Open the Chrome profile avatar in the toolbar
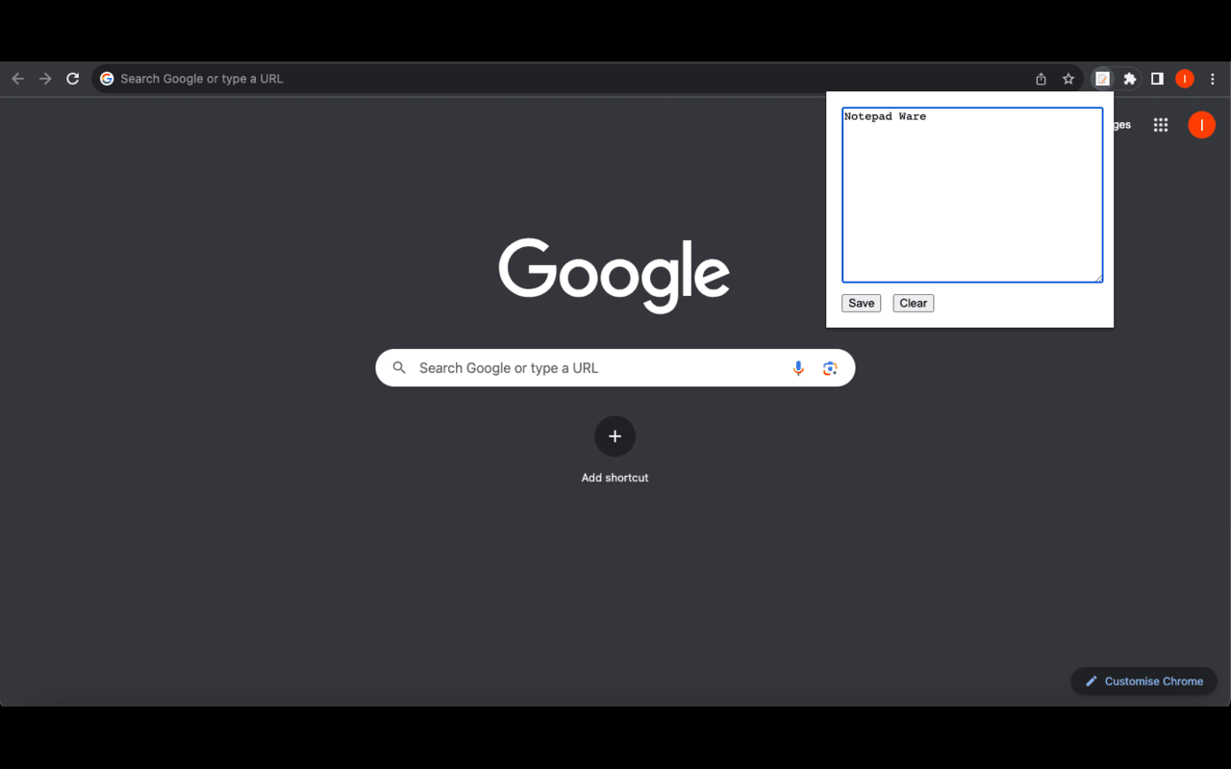 [1185, 79]
